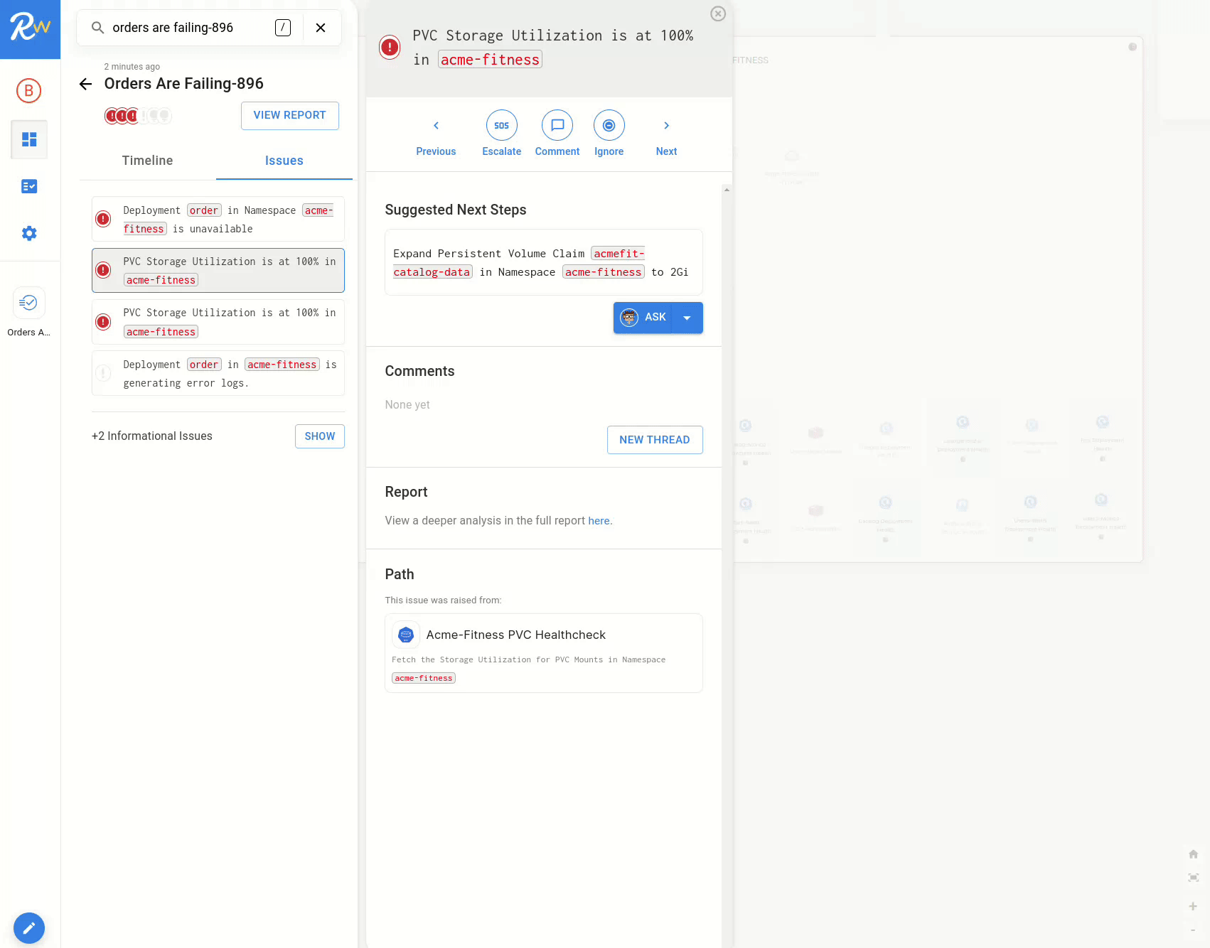Click the Escalate SOS icon

coord(501,126)
